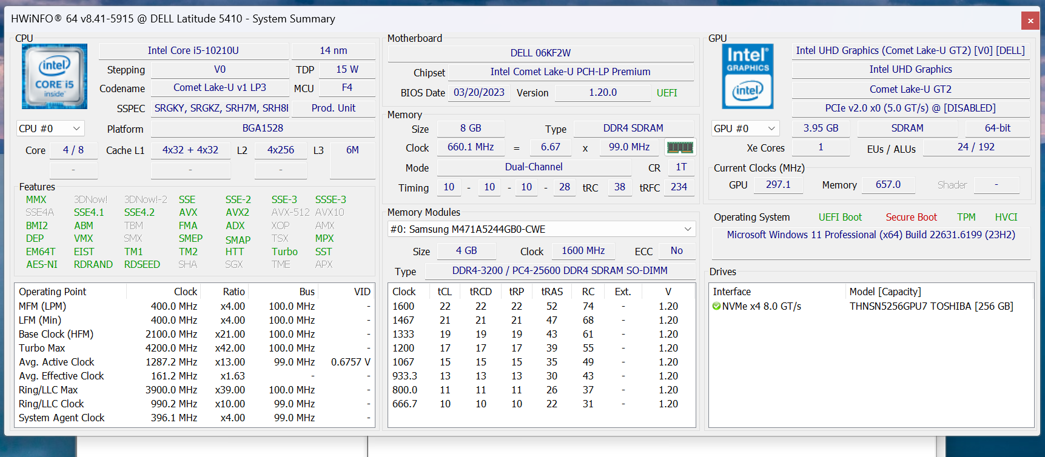The image size is (1045, 457).
Task: Select the Intel Core i5-10210U name field
Action: point(193,51)
